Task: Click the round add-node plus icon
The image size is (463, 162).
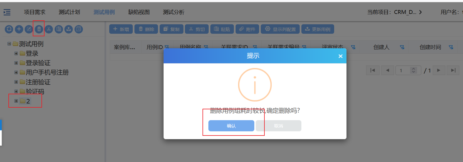Action: click(19, 29)
